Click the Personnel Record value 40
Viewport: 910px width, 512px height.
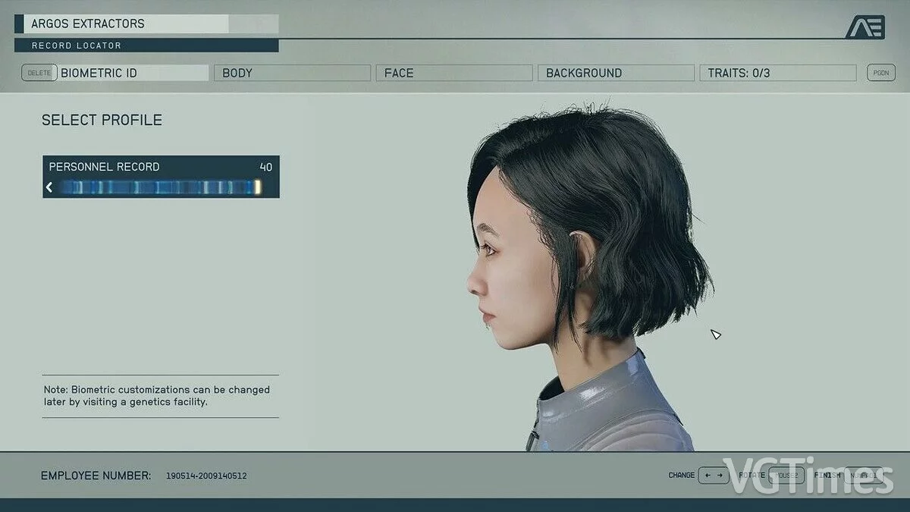265,167
